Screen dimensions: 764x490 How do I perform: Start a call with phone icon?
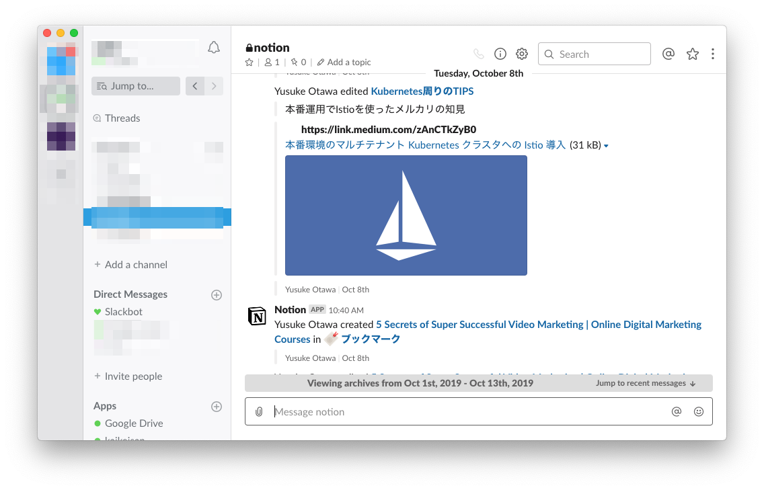click(478, 54)
